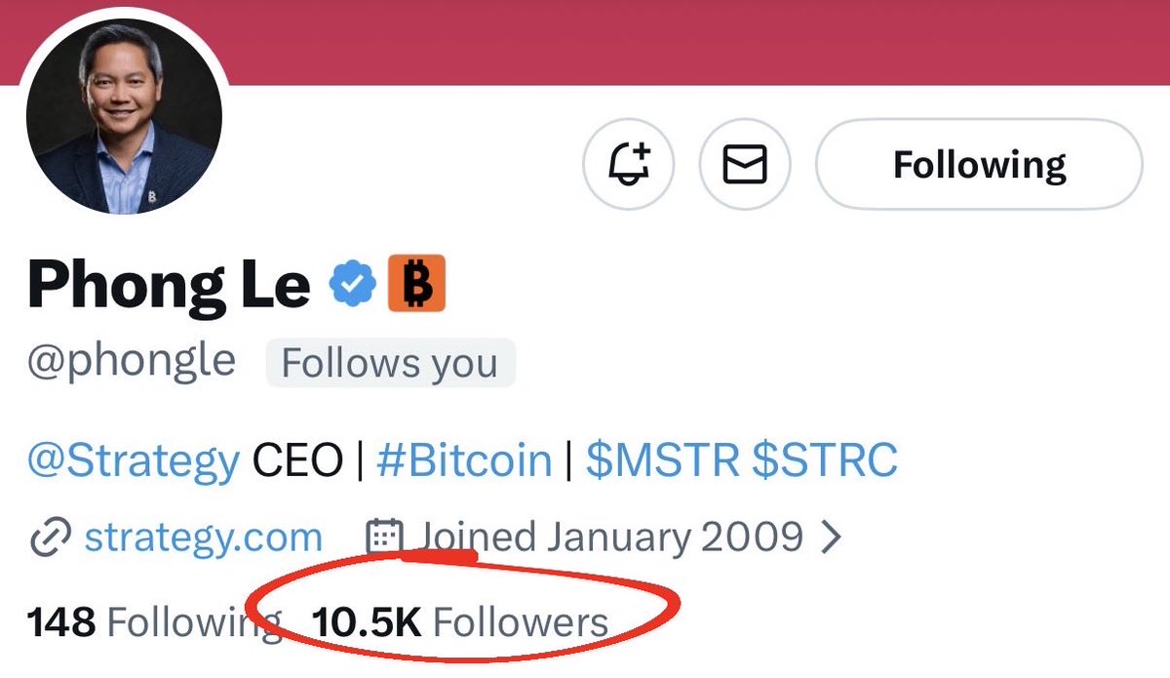This screenshot has height=678, width=1170.
Task: Visit the strategy.com website link
Action: click(x=203, y=538)
